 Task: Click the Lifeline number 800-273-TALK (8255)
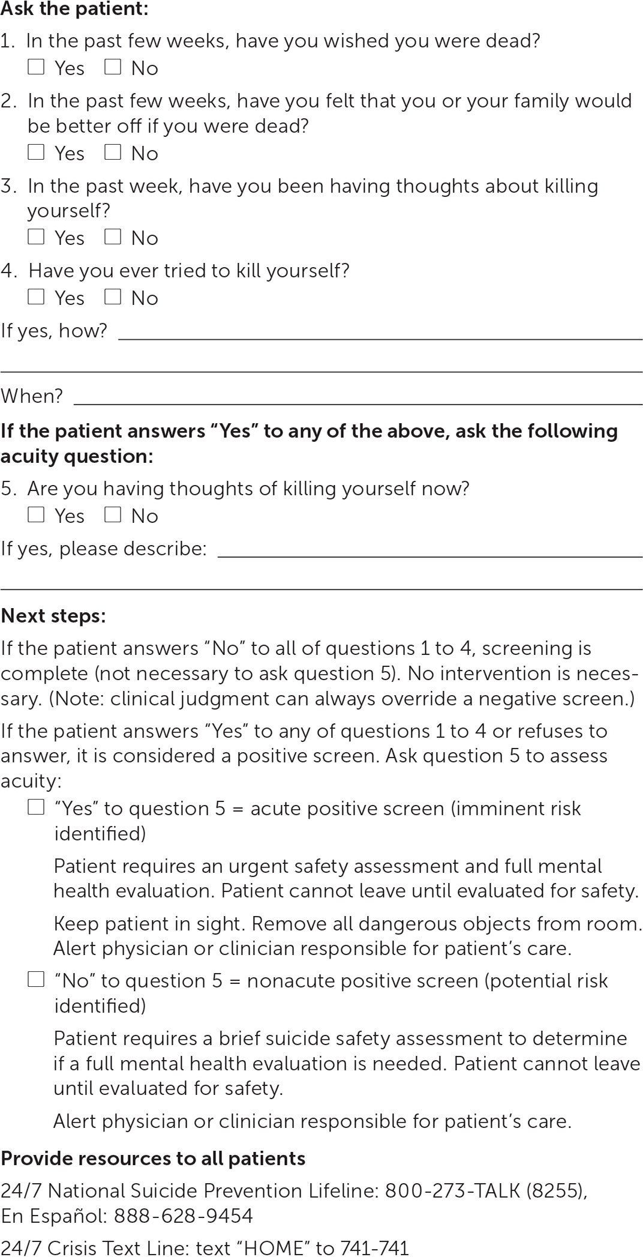[485, 1191]
